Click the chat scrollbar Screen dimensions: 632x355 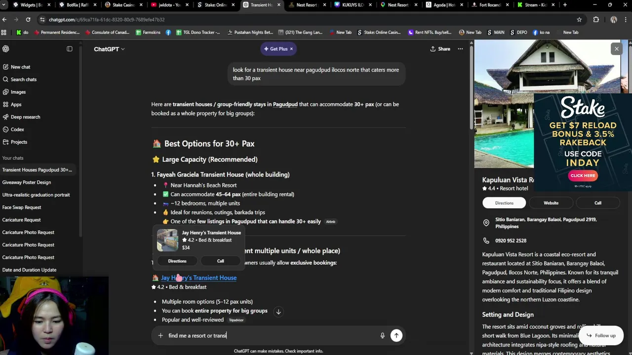click(x=472, y=89)
